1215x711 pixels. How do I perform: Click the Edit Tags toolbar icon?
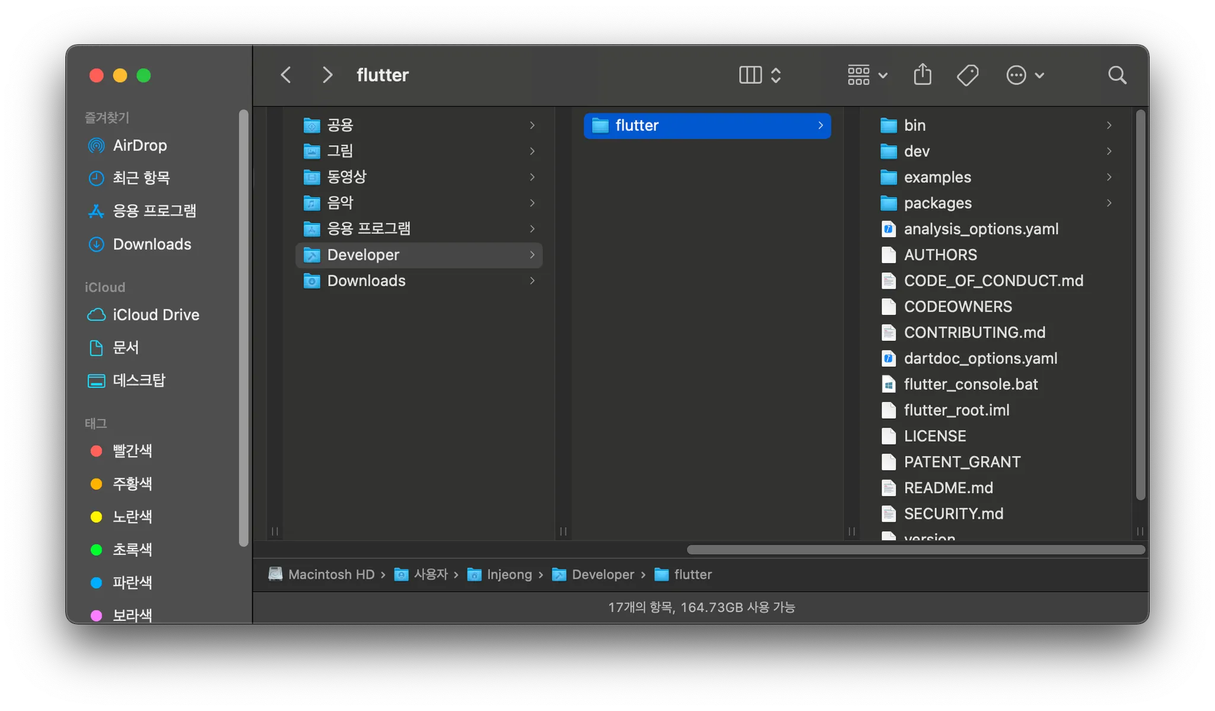(x=967, y=75)
